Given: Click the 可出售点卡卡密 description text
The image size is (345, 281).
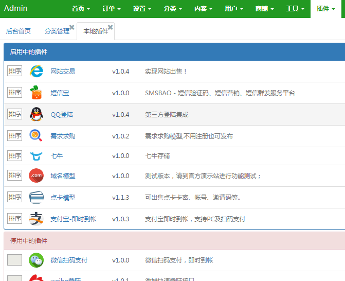Looking at the screenshot, I should click(x=193, y=197).
